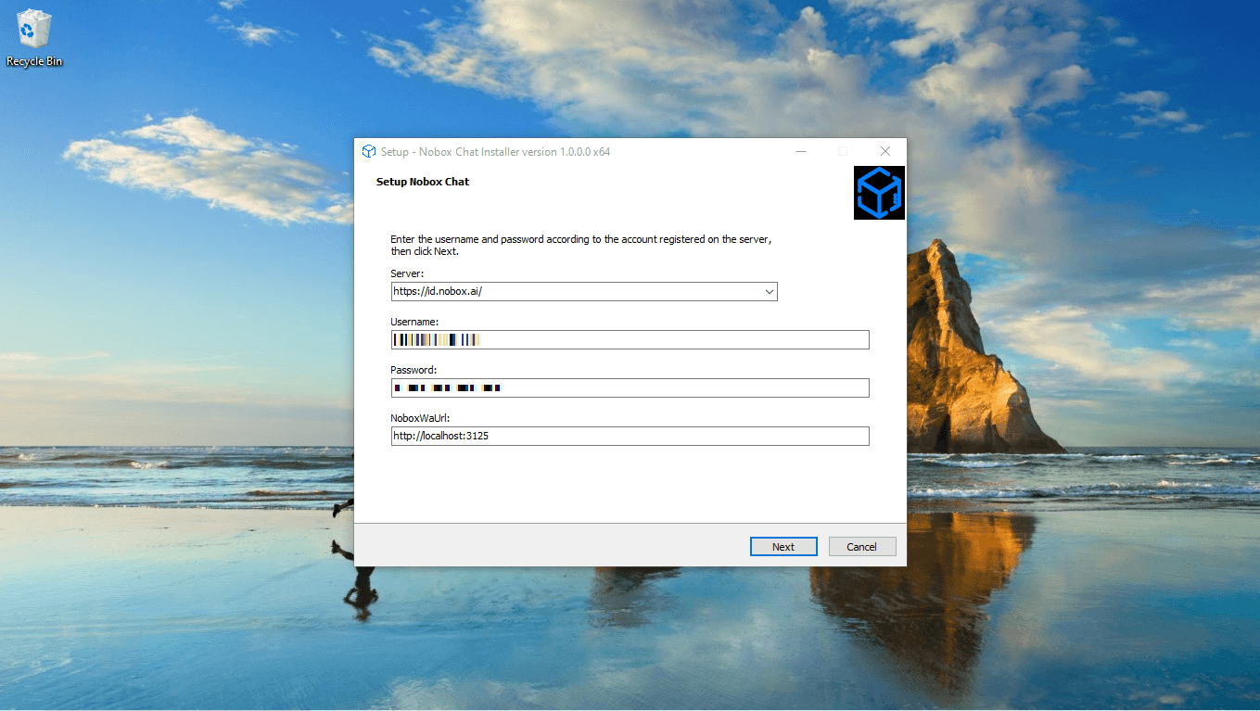Select the NoboxWaUrl field
Image resolution: width=1260 pixels, height=711 pixels.
(x=630, y=436)
